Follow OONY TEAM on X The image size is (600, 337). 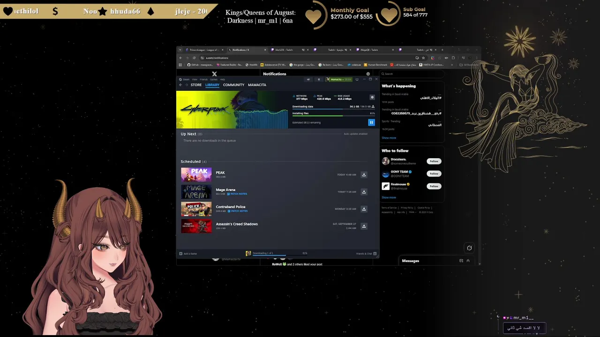(x=434, y=174)
